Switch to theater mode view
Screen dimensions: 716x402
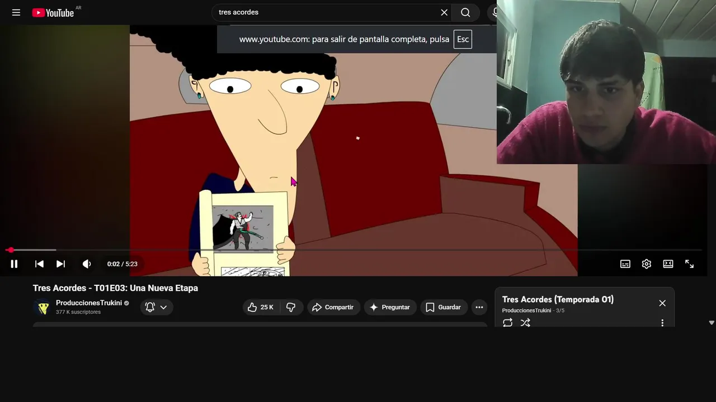pyautogui.click(x=668, y=264)
